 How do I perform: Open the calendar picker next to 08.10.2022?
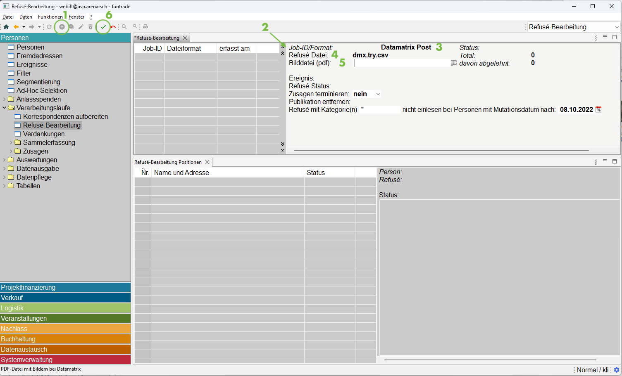[x=598, y=109]
